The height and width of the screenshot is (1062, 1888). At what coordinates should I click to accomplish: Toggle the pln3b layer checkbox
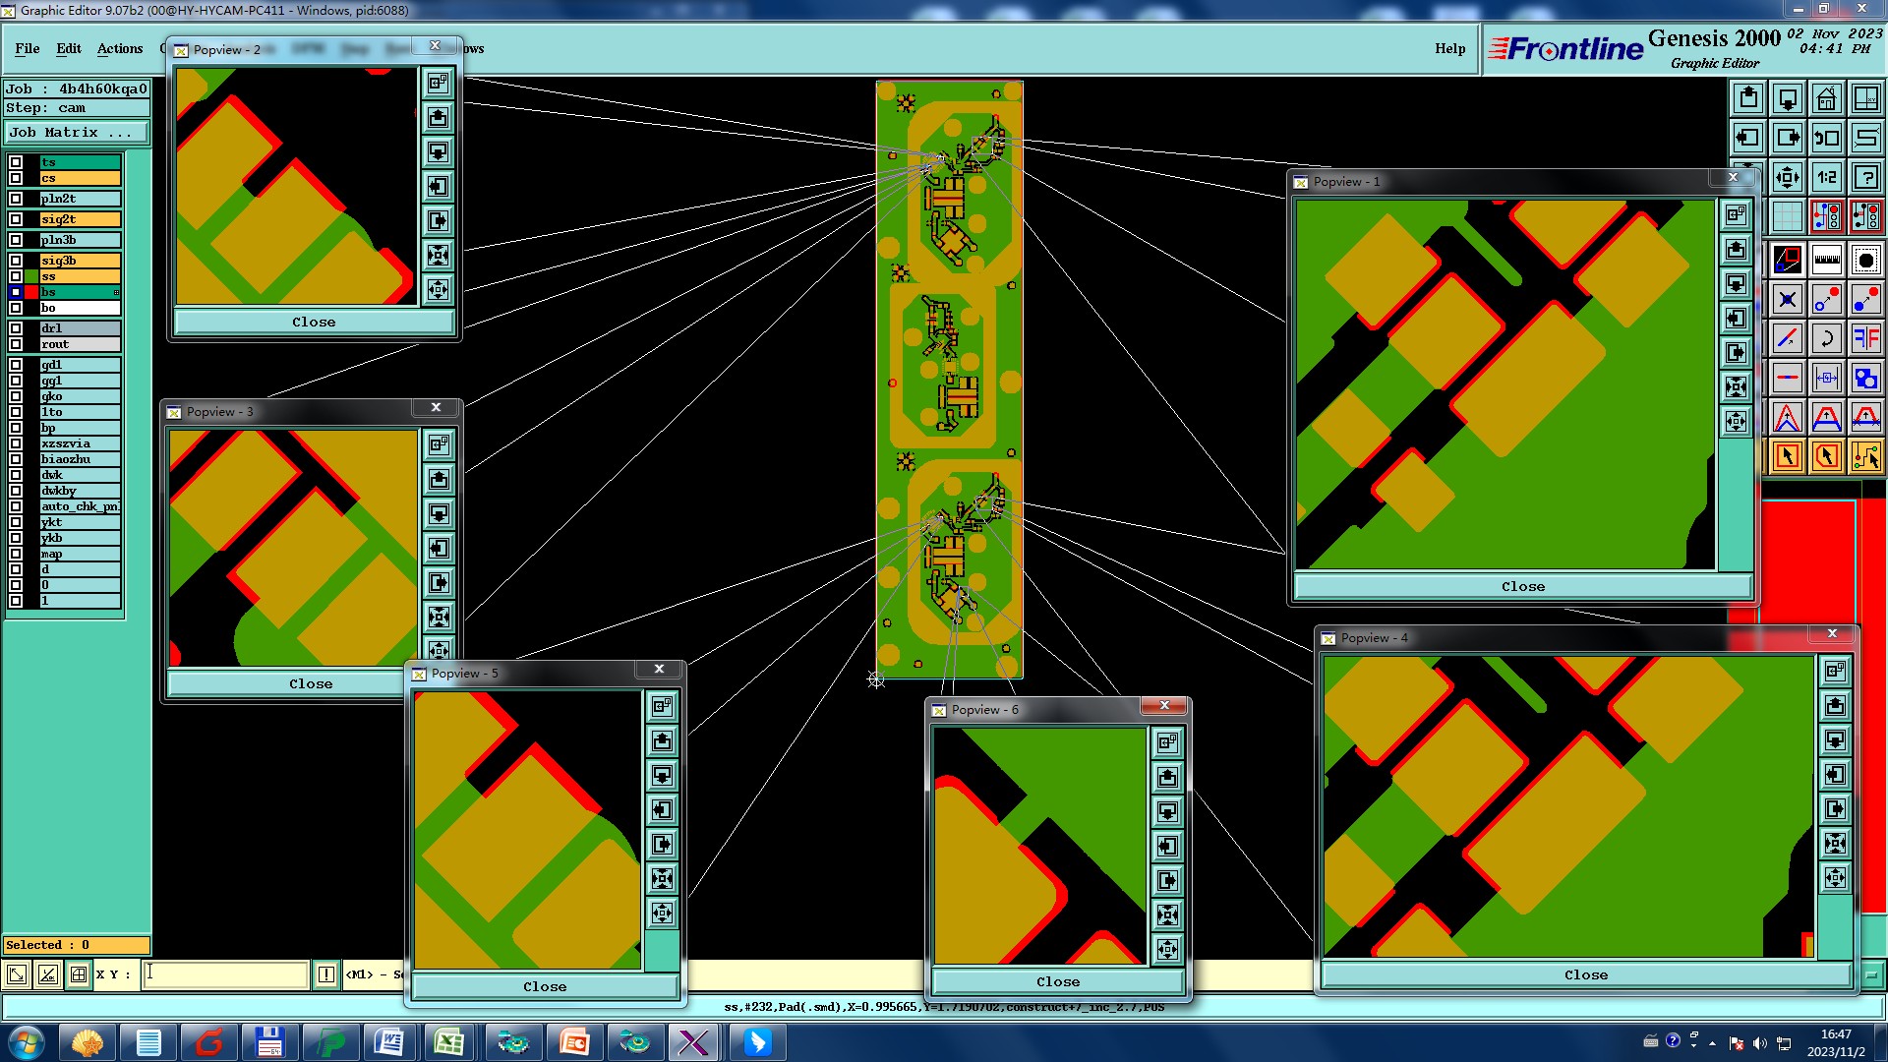click(16, 240)
